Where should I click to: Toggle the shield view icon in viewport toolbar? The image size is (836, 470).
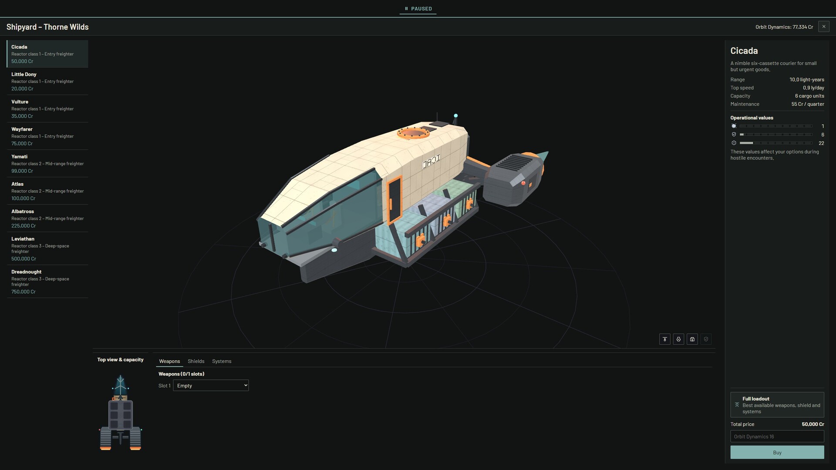[706, 339]
